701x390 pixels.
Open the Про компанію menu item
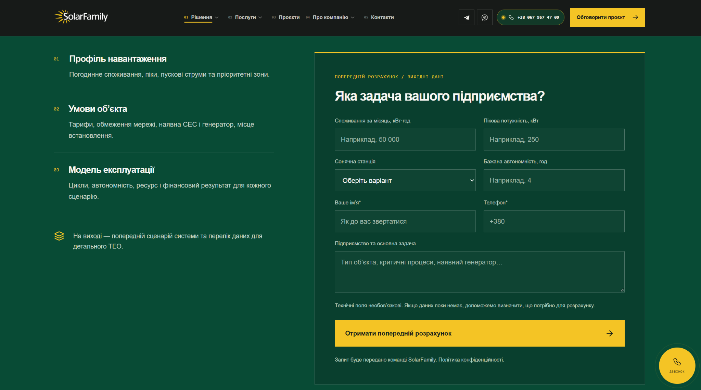pyautogui.click(x=330, y=17)
